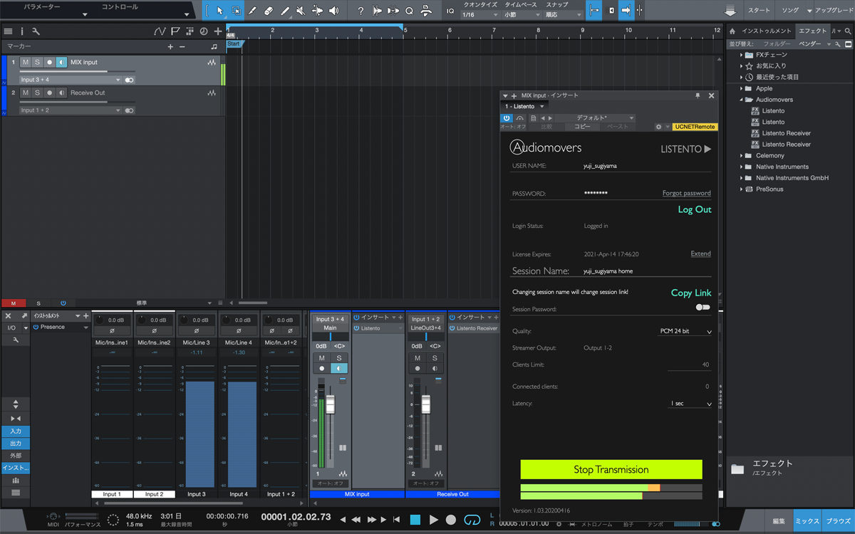Mute the MIX input track
Viewport: 855px width, 534px height.
[x=26, y=62]
